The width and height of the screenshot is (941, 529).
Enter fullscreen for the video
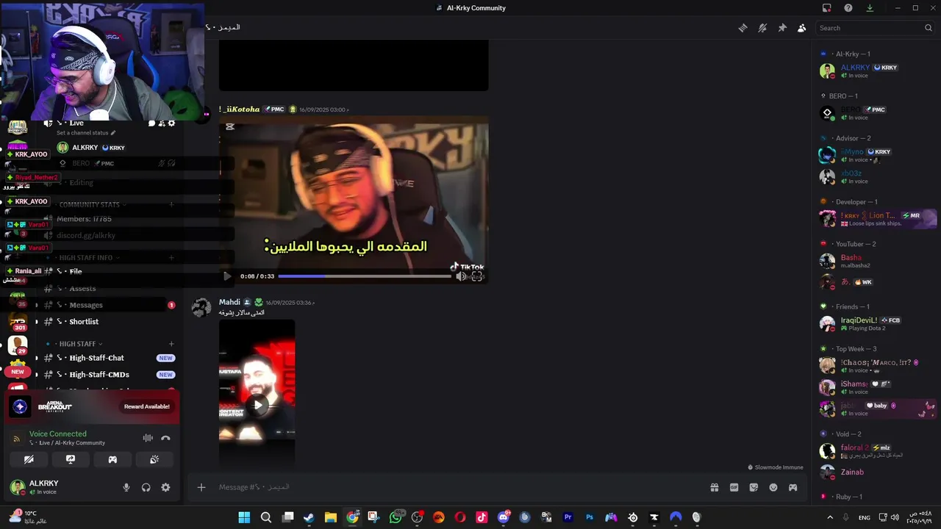[477, 276]
